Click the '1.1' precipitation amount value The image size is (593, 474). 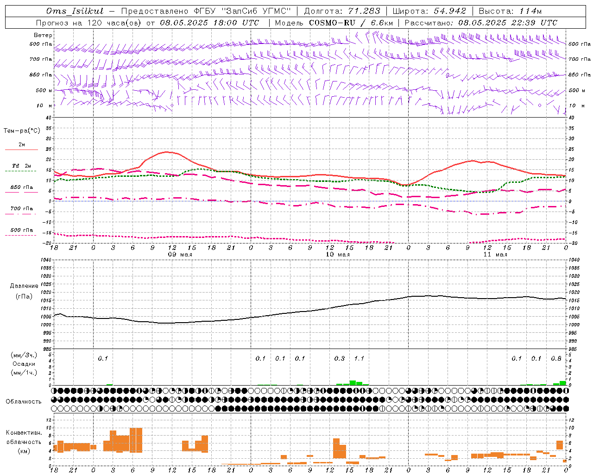coord(359,358)
